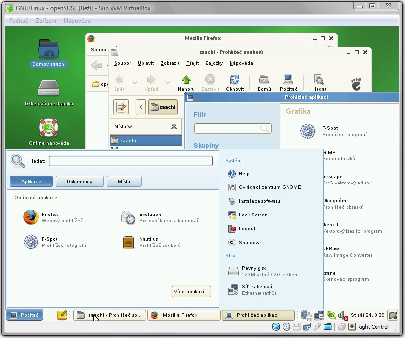405x338 pixels.
Task: Click Zastavit stop icon in file browser
Action: click(210, 83)
